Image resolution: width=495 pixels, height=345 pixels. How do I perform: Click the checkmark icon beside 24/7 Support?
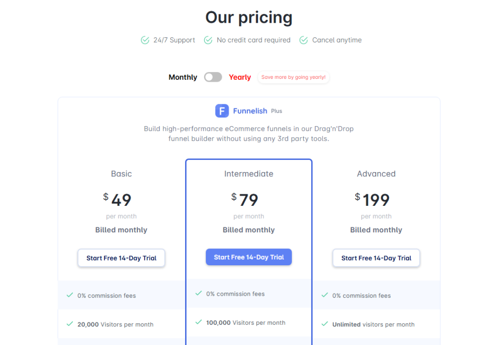(x=145, y=40)
